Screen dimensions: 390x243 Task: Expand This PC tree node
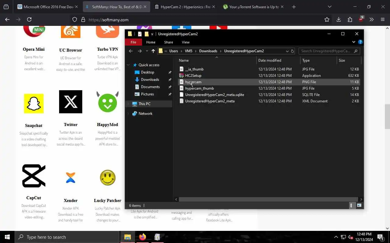(x=128, y=104)
